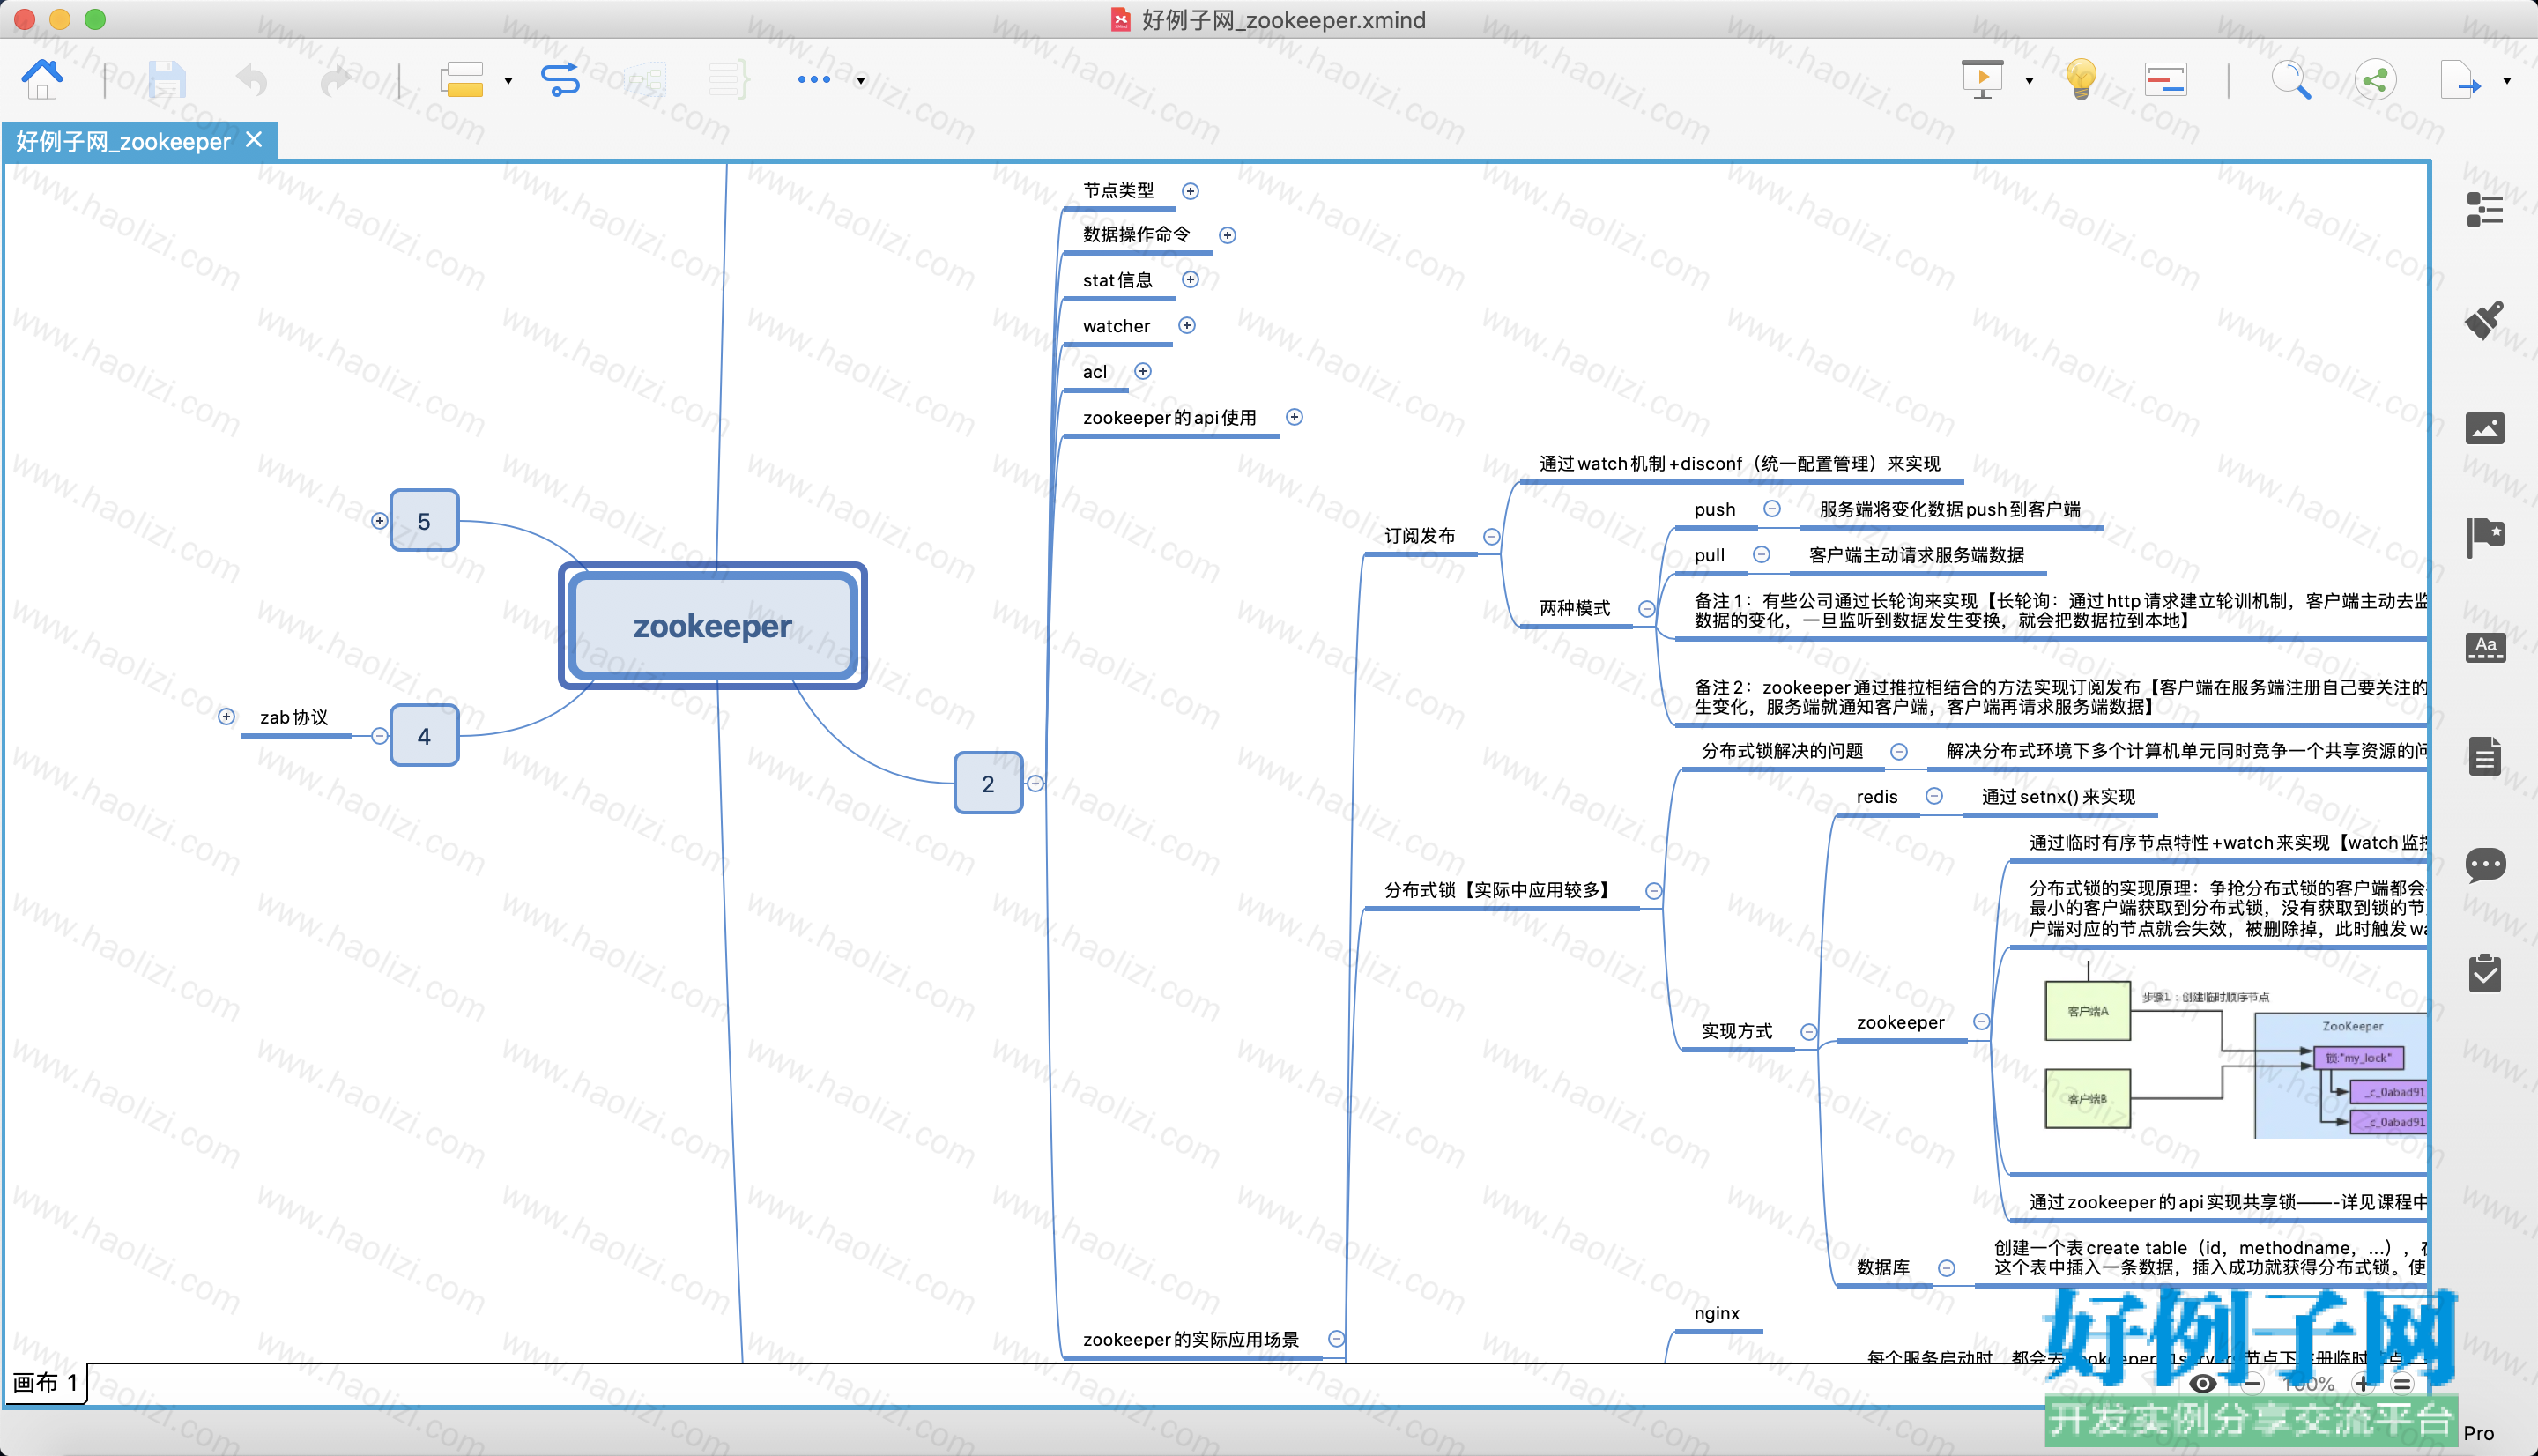Screen dimensions: 2538x1456
Task: Open the Task info clipboard panel
Action: point(2485,973)
